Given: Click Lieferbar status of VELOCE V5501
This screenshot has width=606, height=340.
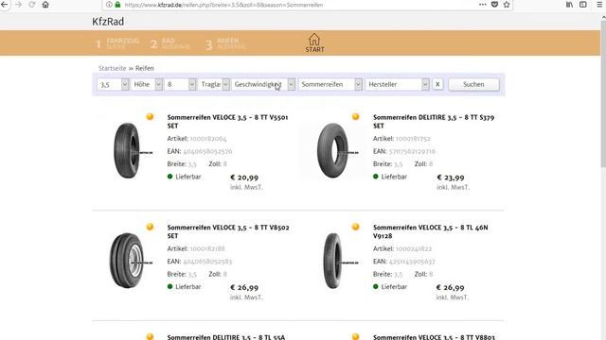Looking at the screenshot, I should click(184, 177).
